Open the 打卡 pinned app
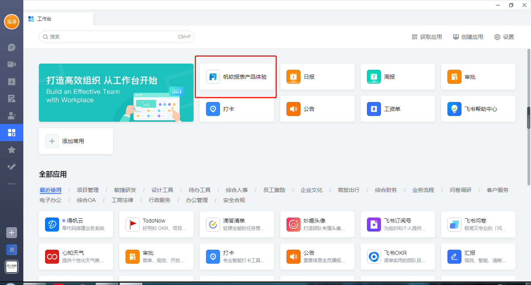The width and height of the screenshot is (531, 285). pyautogui.click(x=237, y=109)
